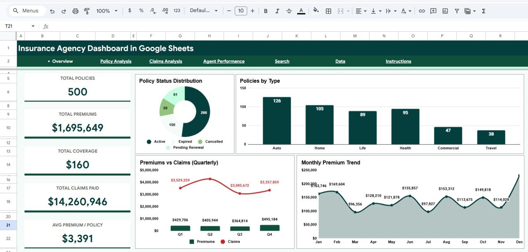Screen dimensions: 528x252
Task: Create a filter with the funnel icon
Action: point(457,11)
